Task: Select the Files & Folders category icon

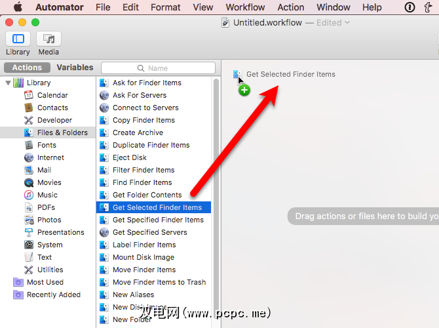Action: 29,133
